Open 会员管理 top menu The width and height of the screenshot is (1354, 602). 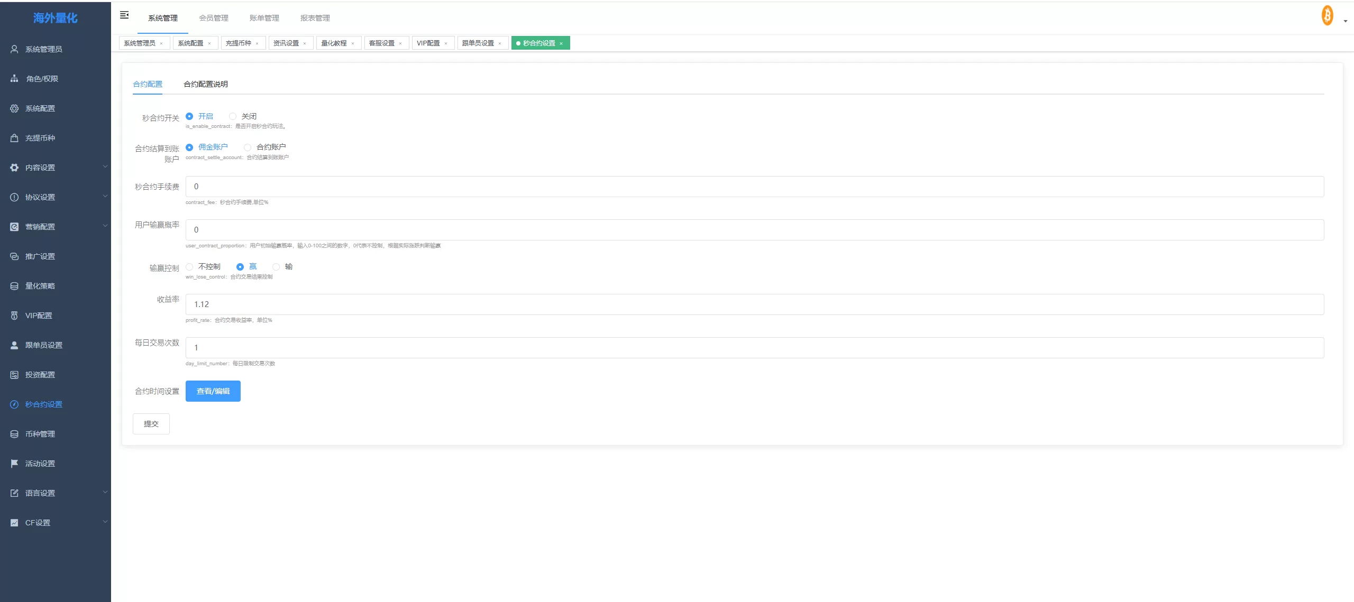(x=214, y=18)
